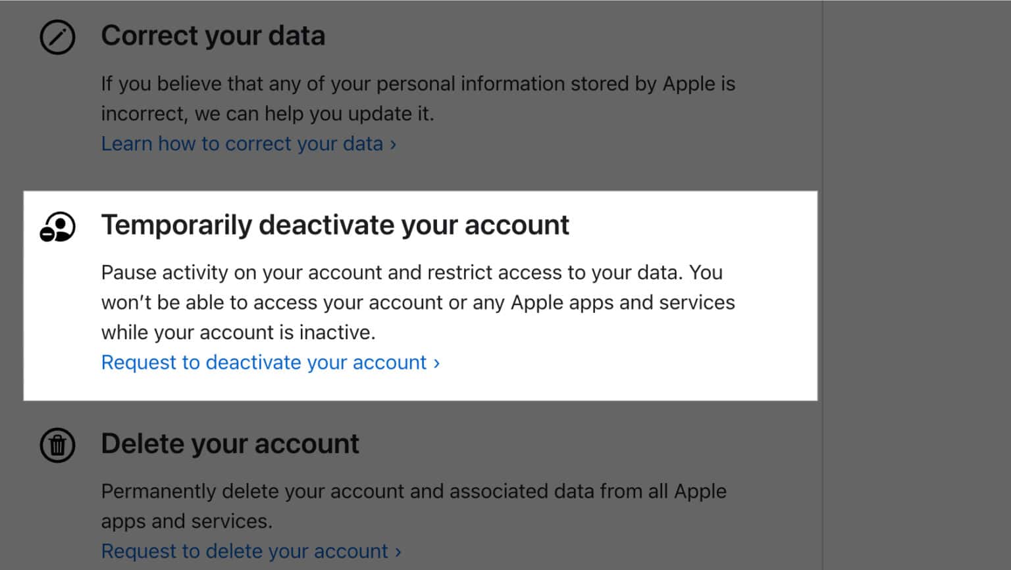
Task: Click the Correct your data title
Action: (213, 36)
